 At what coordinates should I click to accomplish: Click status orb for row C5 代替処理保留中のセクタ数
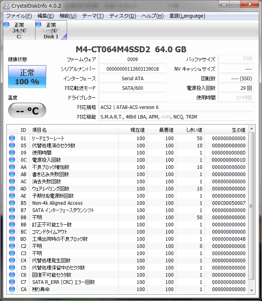point(12,267)
